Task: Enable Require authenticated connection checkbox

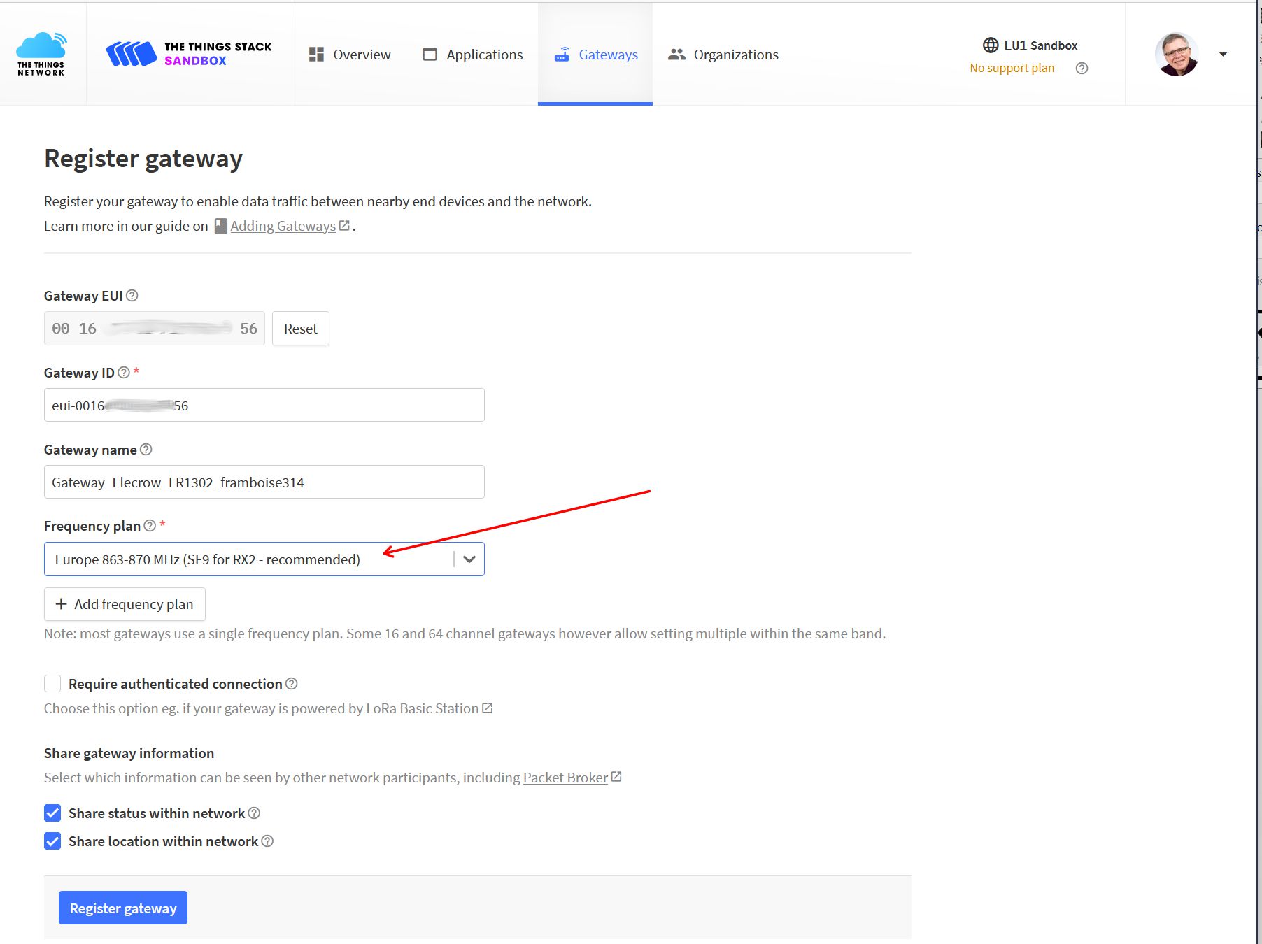Action: tap(52, 683)
